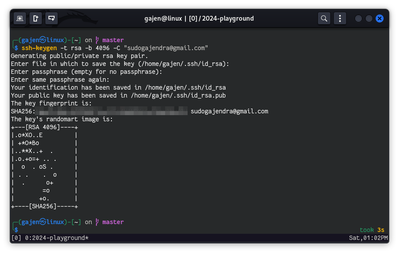Screen dimensions: 399x254
Task: Click "(gajen㉿linux)" in the bottom prompt
Action: (42, 222)
